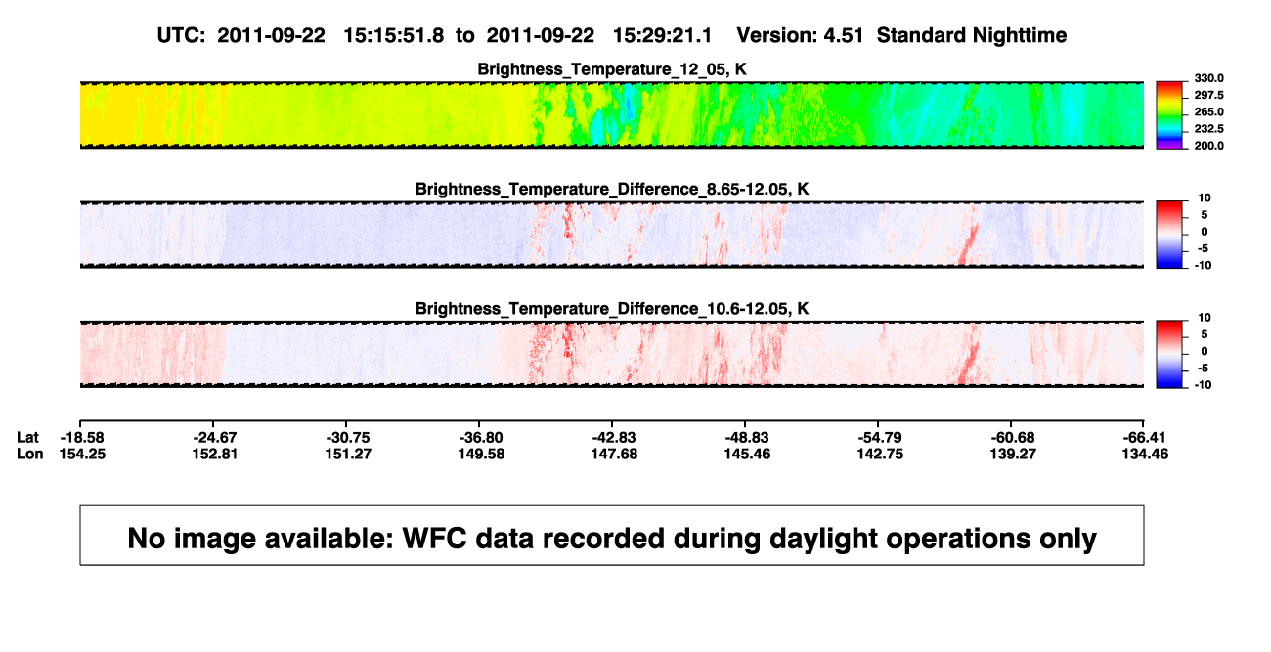The height and width of the screenshot is (652, 1271).
Task: Click latitude value -42.83
Action: (x=612, y=437)
